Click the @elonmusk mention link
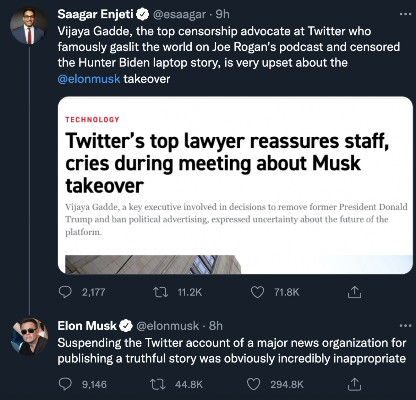This screenshot has height=400, width=416. 89,79
